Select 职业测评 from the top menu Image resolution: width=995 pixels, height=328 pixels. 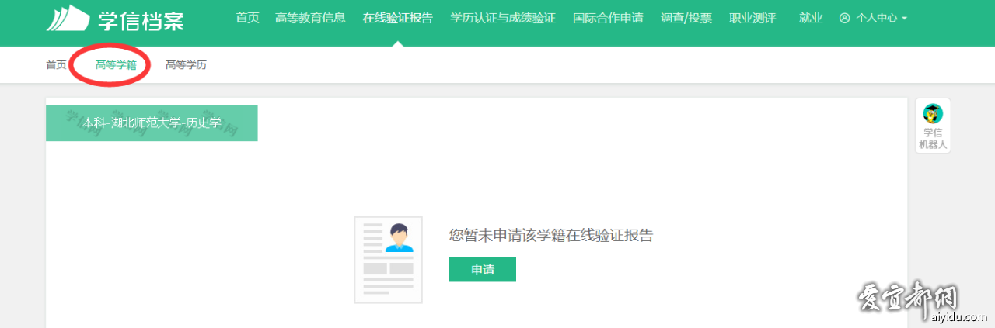coord(752,18)
